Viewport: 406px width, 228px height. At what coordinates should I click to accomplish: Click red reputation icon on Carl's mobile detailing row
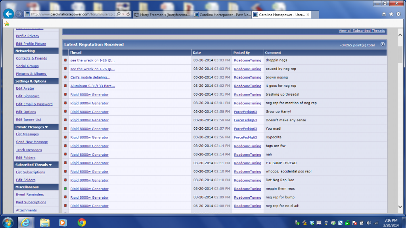pos(65,77)
